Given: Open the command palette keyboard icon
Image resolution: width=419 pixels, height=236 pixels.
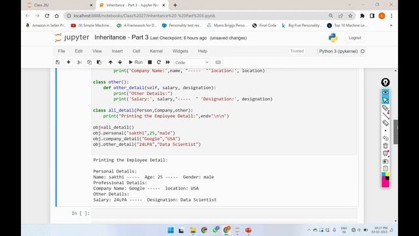Looking at the screenshot, I should click(x=218, y=62).
